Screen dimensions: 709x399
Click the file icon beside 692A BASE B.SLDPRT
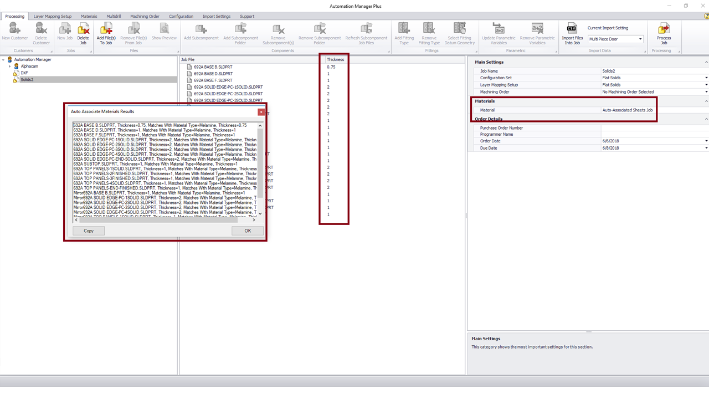point(189,67)
